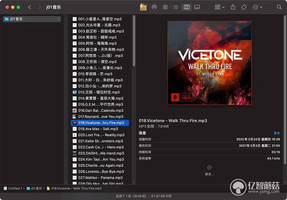Click the blue 更多 link beside 信息
The height and width of the screenshot is (200, 287).
(x=277, y=133)
